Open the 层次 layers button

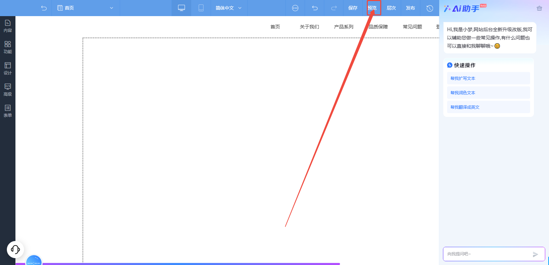coord(391,8)
